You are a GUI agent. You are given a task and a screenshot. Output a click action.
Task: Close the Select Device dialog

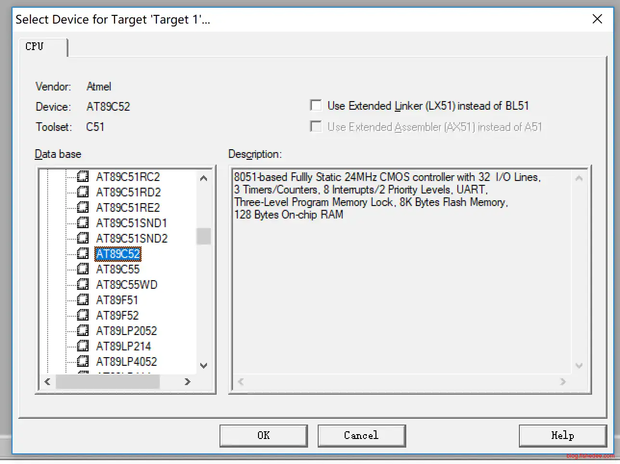[x=597, y=19]
